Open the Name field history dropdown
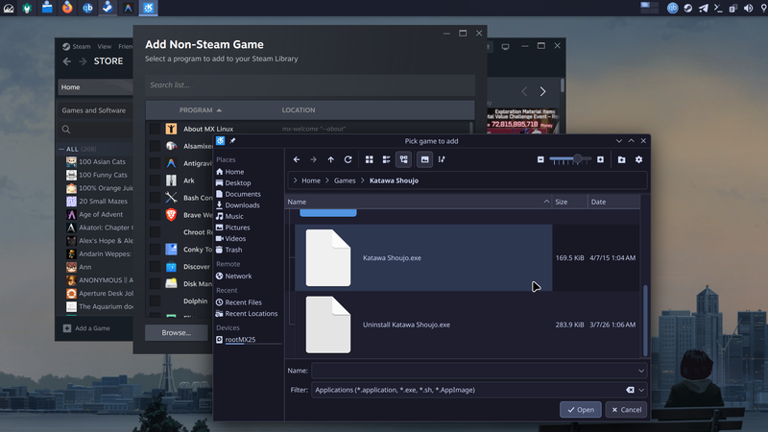 [x=641, y=371]
